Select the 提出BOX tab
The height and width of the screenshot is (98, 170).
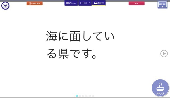tap(99, 3)
